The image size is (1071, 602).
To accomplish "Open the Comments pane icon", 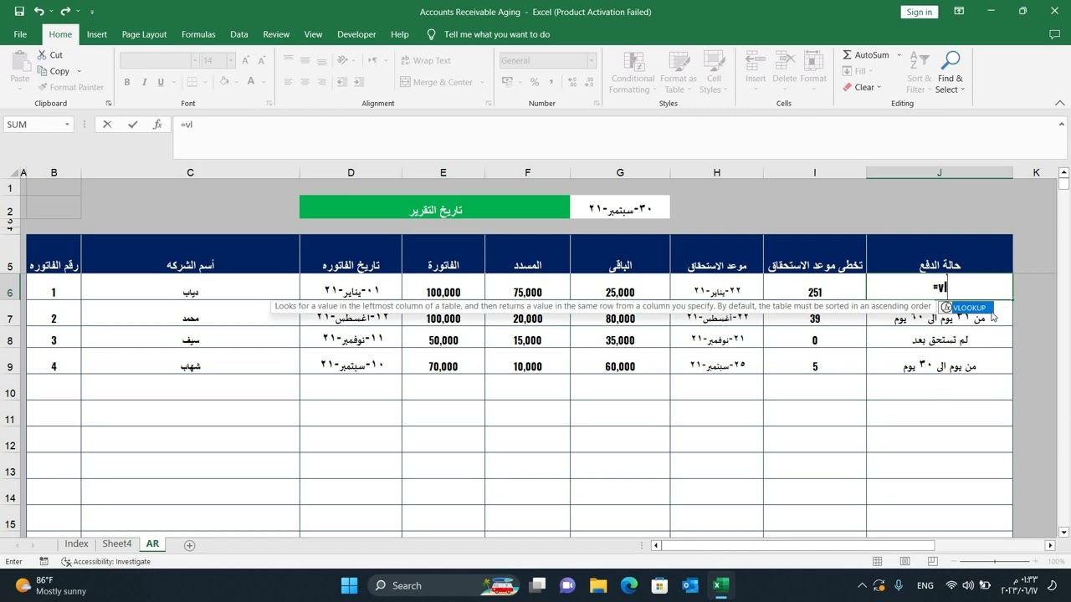I will pyautogui.click(x=1054, y=34).
